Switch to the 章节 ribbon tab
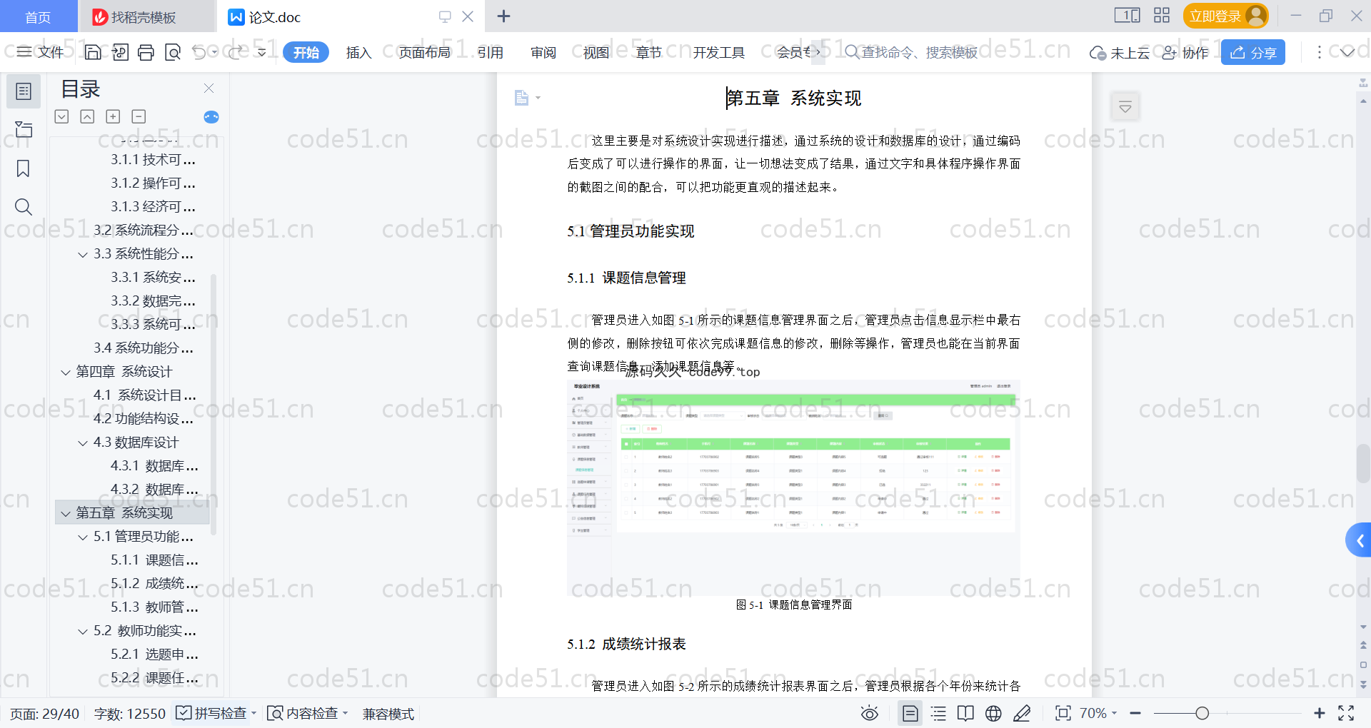Viewport: 1371px width, 728px height. [x=649, y=52]
